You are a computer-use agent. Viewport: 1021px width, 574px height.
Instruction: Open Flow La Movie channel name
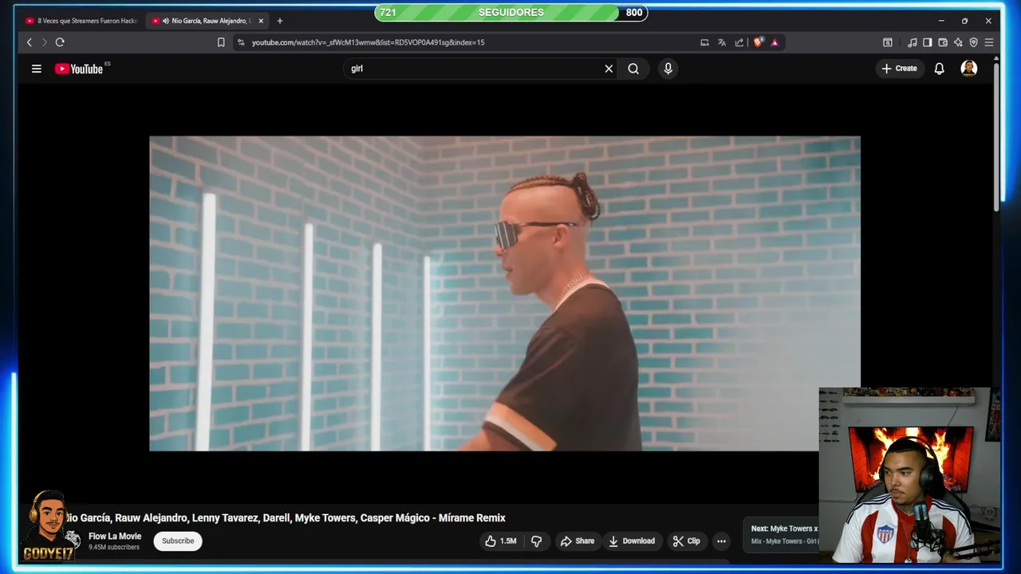115,537
